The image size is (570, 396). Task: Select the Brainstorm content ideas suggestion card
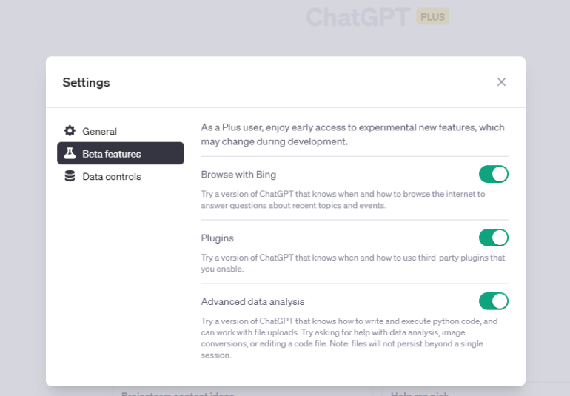pyautogui.click(x=243, y=392)
